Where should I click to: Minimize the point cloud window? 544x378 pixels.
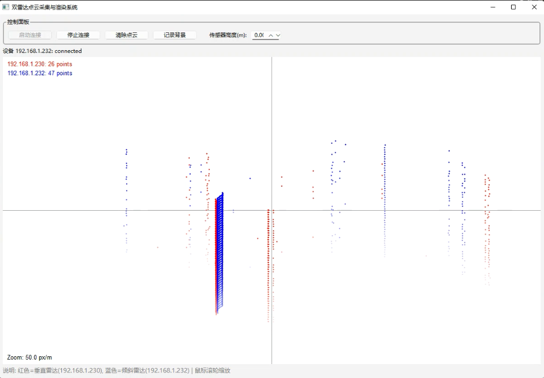point(493,7)
